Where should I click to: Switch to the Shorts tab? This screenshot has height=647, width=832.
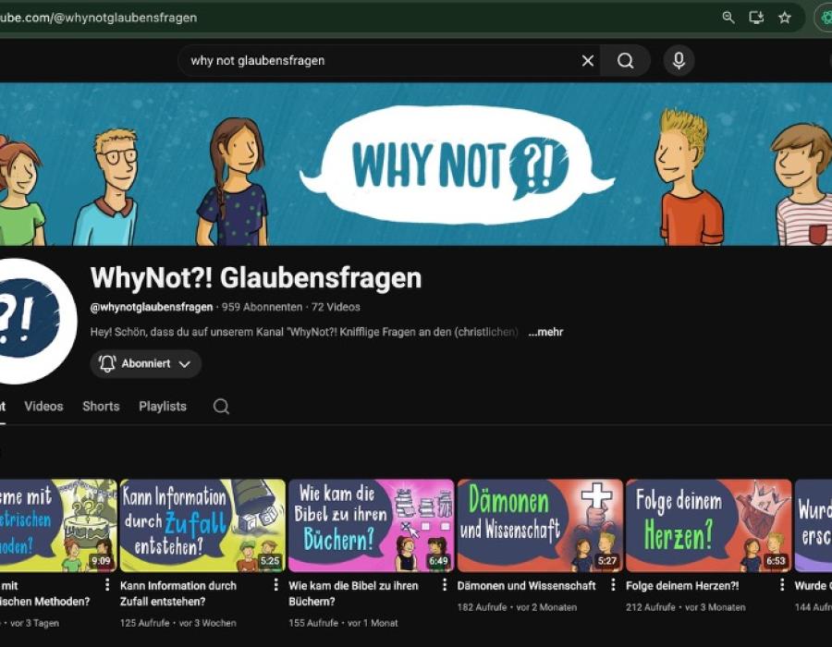[x=101, y=407]
